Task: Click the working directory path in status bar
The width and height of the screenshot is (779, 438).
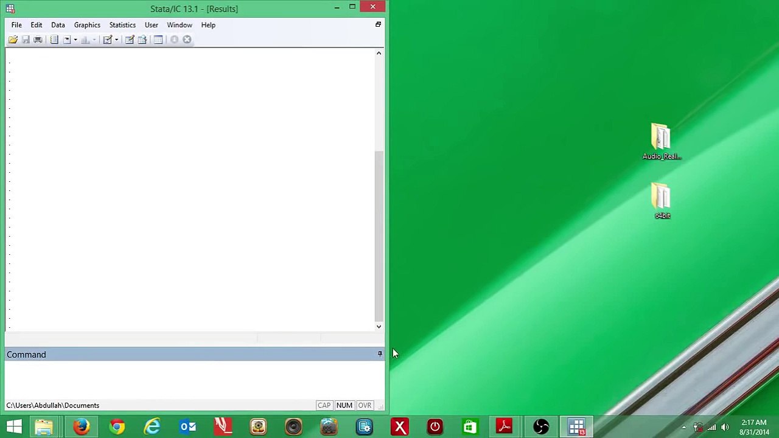Action: (53, 405)
